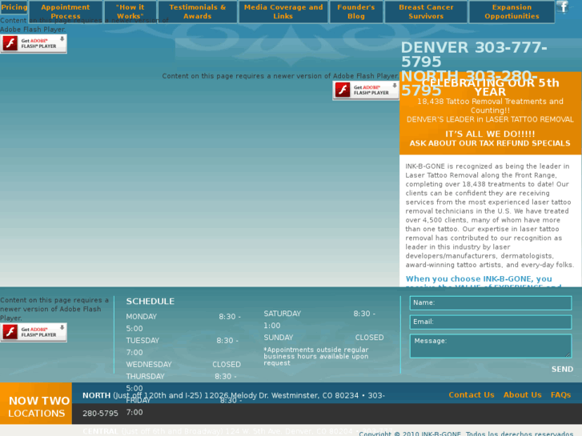Open the About Us link

pyautogui.click(x=522, y=395)
